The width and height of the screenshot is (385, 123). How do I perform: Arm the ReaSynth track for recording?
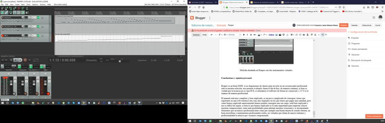pyautogui.click(x=2, y=18)
